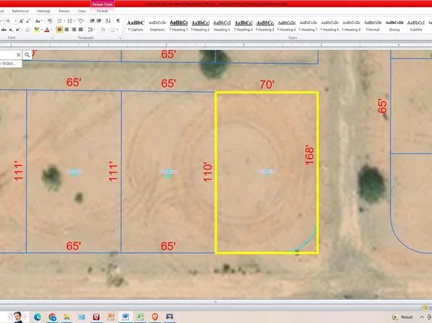Switch to the View tab

pyautogui.click(x=82, y=11)
